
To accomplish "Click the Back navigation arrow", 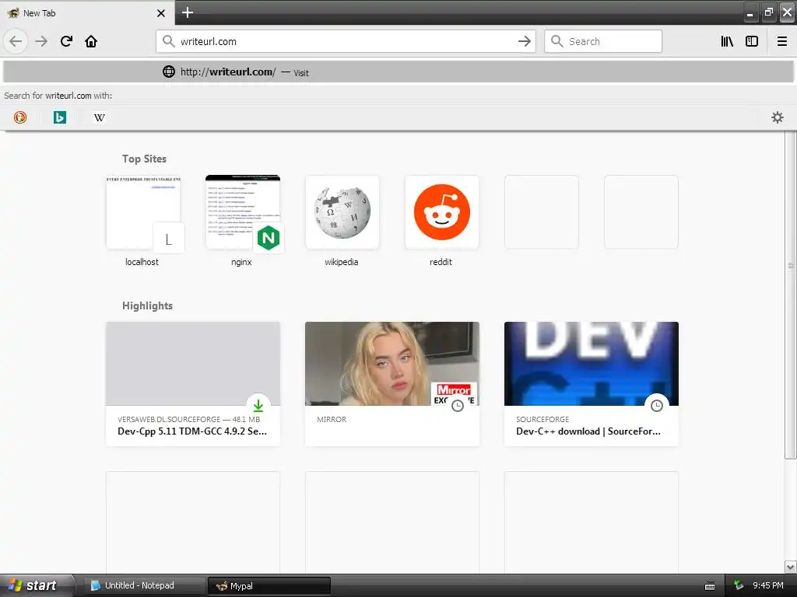I will tap(16, 41).
